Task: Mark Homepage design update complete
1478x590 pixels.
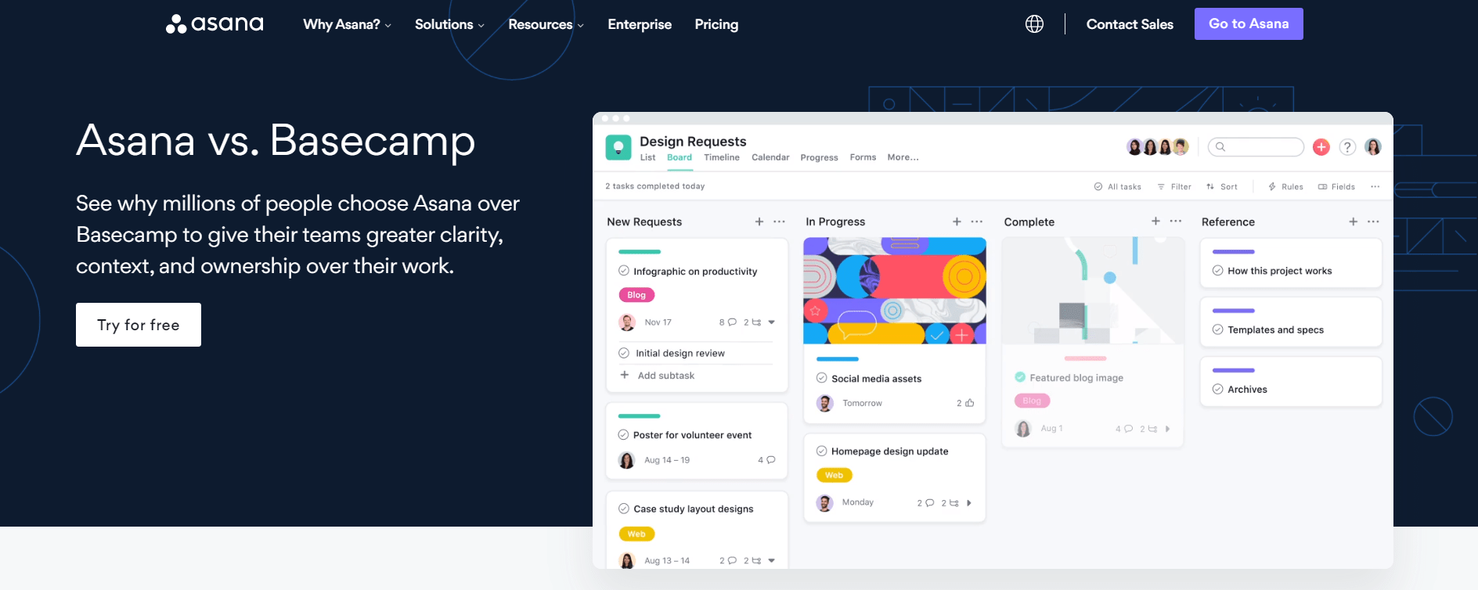Action: point(821,451)
